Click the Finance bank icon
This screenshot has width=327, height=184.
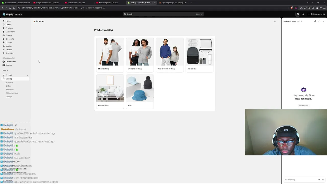click(x=4, y=50)
